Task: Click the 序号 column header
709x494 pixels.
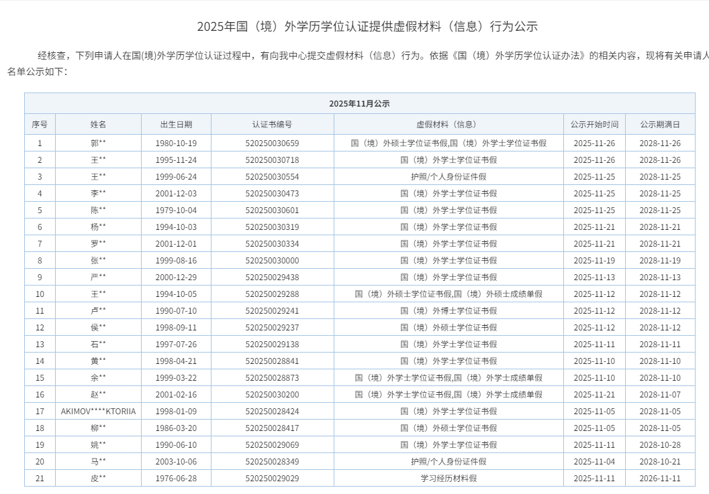Action: (40, 124)
